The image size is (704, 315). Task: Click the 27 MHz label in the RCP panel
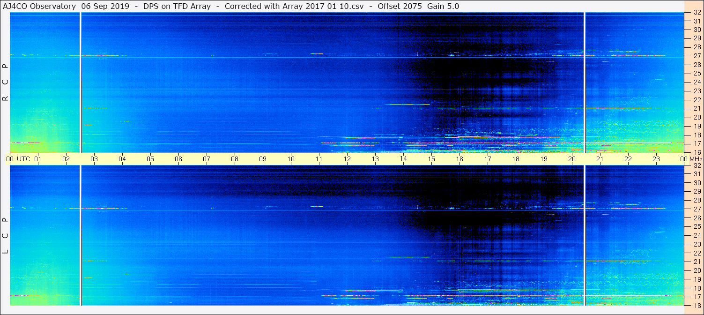(x=697, y=56)
